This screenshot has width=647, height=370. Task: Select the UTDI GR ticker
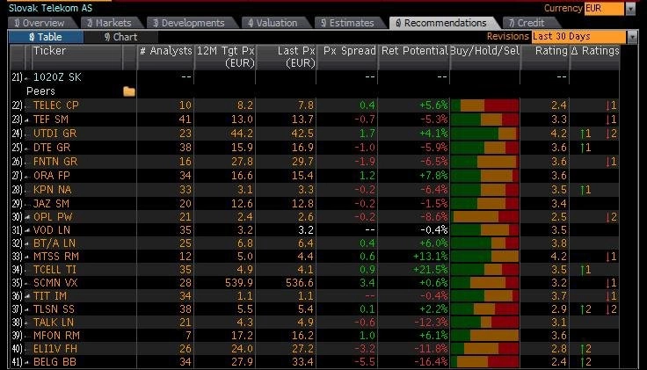[55, 134]
